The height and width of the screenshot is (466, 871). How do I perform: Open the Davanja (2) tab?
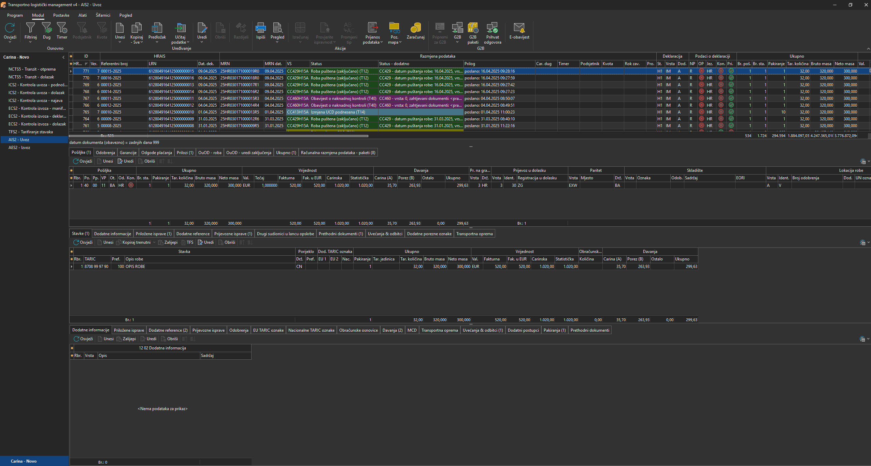tap(392, 330)
